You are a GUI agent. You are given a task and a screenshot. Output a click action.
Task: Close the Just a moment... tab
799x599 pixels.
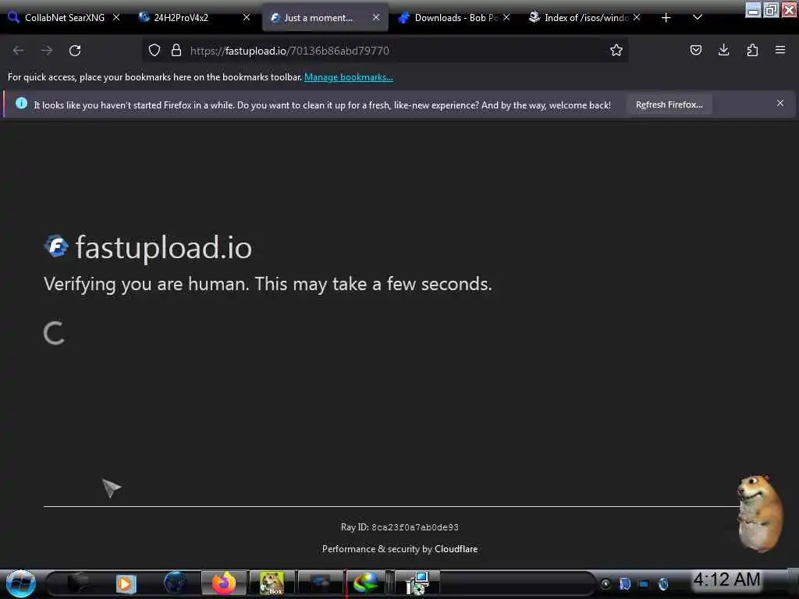coord(376,17)
